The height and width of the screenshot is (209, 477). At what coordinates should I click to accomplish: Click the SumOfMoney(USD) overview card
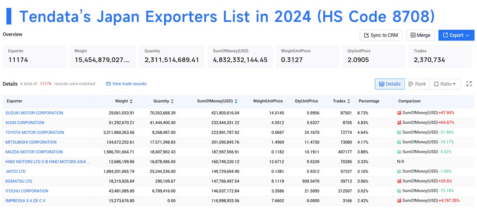[241, 56]
